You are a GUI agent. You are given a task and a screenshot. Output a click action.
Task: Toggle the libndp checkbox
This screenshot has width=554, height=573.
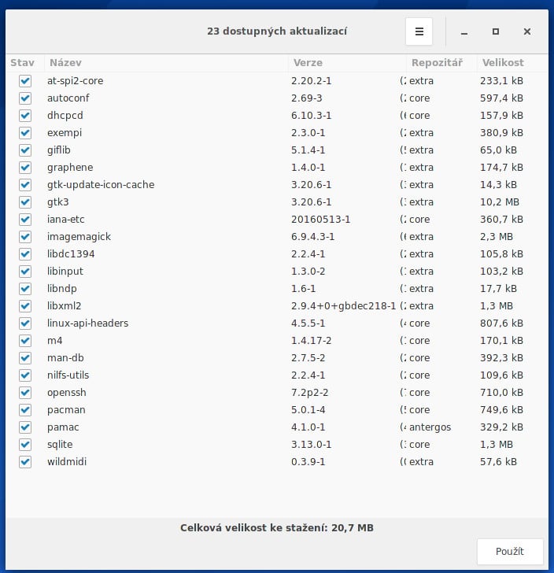[25, 289]
